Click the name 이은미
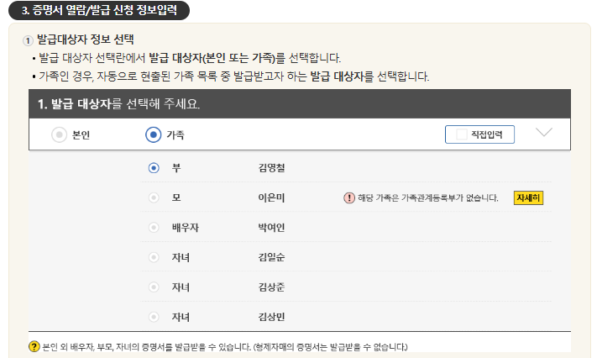Screen dimensions: 597x358 point(271,197)
